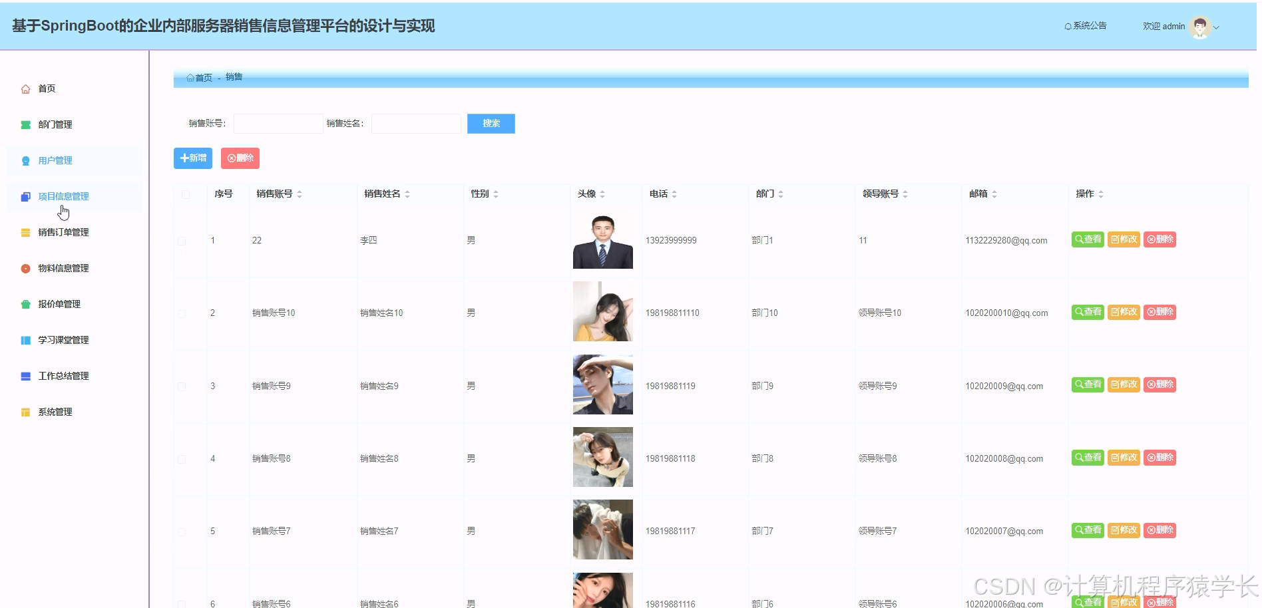
Task: Select the 物料信息管理 icon
Action: click(25, 268)
